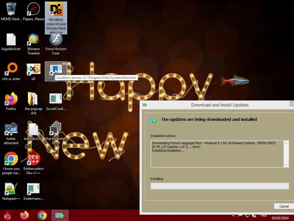Viewport: 294px width, 221px height.
Task: Click 'Initializing installation...' status text
Action: point(168,150)
